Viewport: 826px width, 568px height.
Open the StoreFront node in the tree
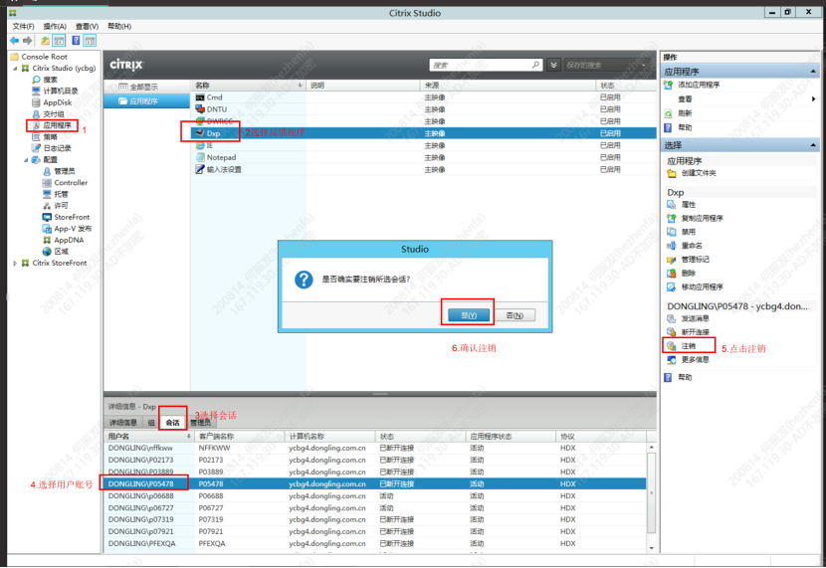(x=71, y=217)
